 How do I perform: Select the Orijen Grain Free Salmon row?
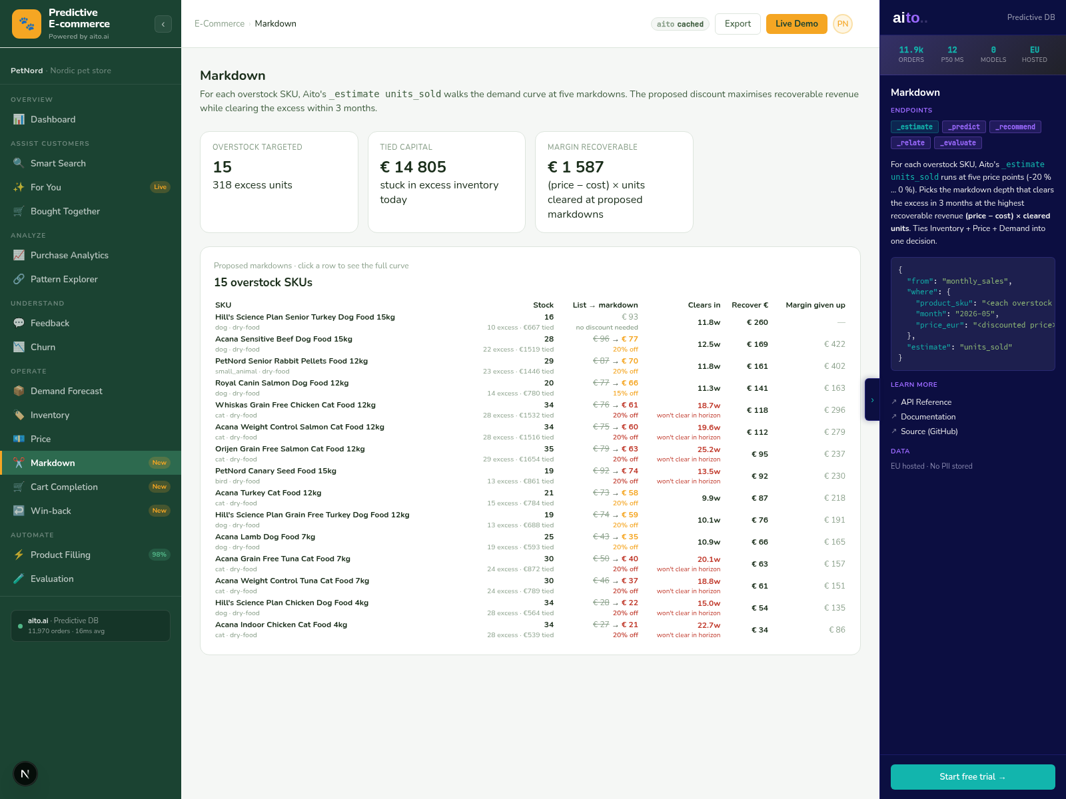tap(530, 454)
